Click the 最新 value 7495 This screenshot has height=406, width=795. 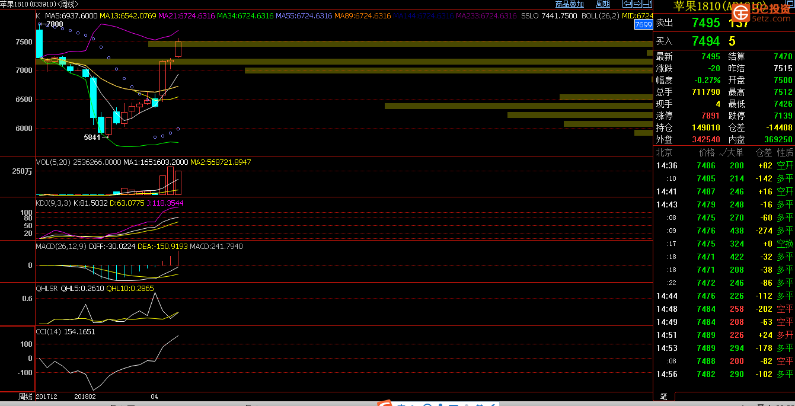711,56
